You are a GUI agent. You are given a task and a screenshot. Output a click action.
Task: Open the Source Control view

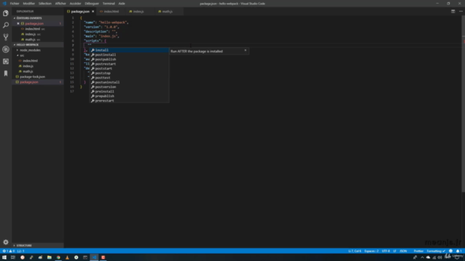tap(6, 37)
